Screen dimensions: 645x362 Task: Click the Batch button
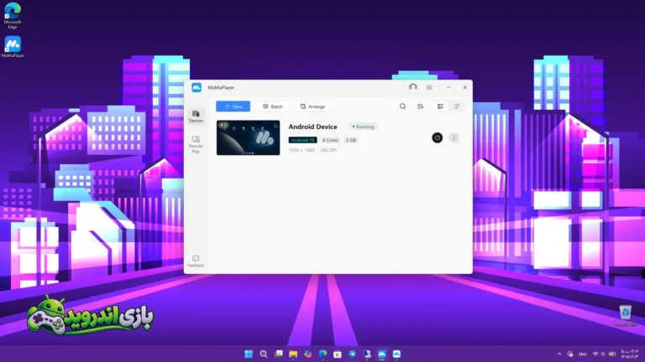tap(273, 106)
